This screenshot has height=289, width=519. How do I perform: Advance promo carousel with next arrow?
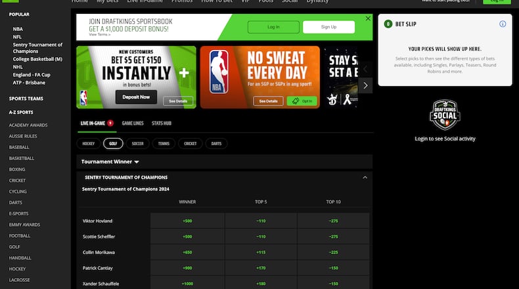(365, 85)
